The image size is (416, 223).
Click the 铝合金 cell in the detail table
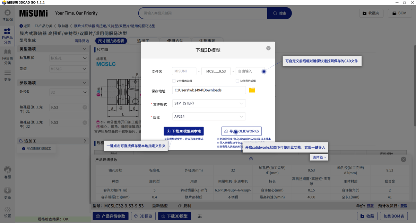point(390,181)
